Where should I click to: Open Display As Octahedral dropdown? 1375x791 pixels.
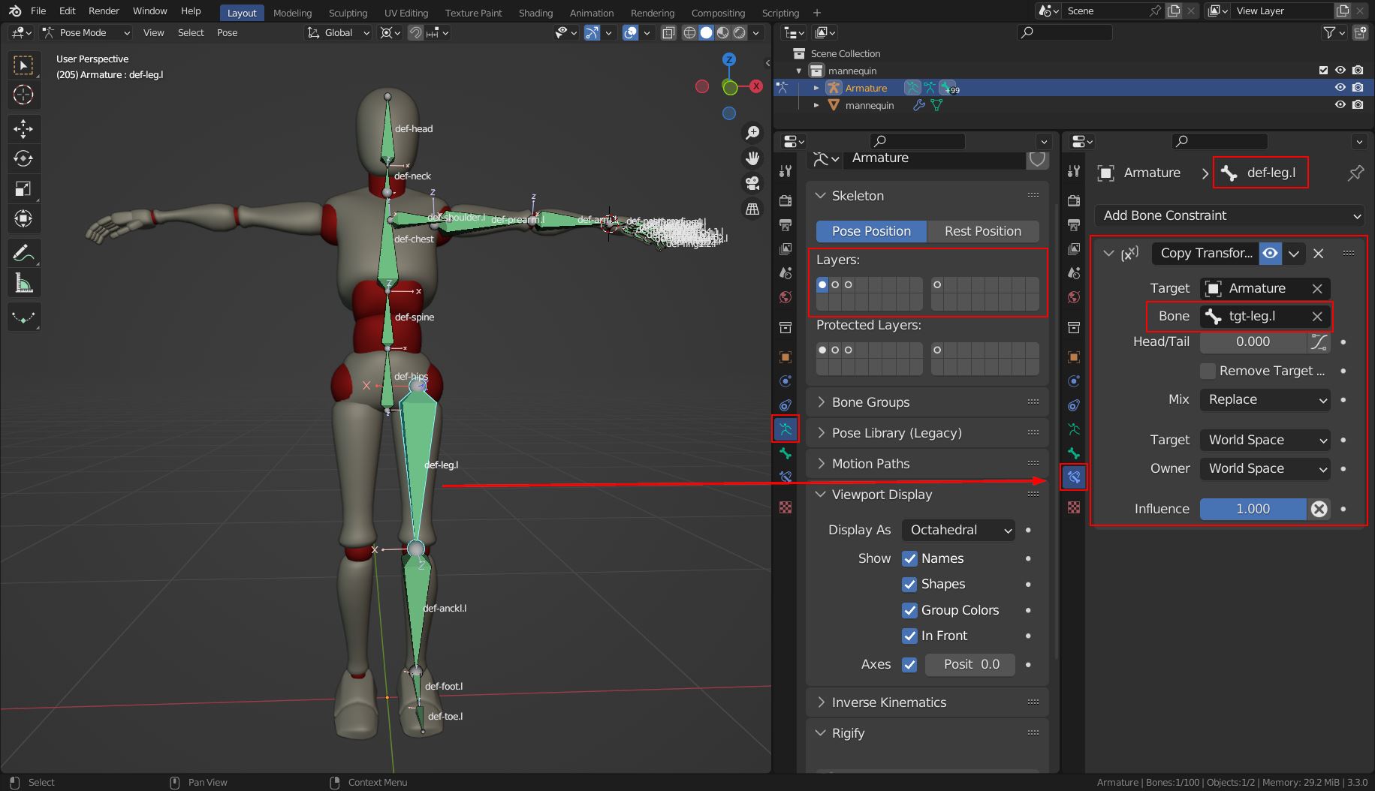(x=958, y=530)
